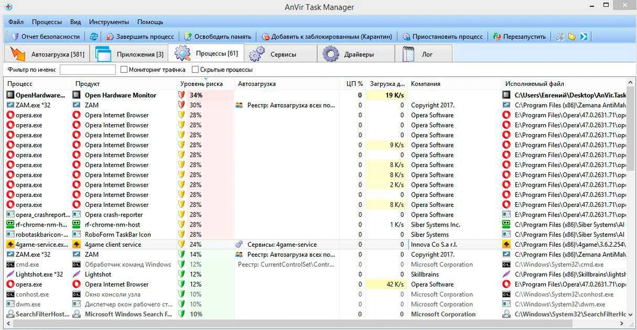Switch to the Приложения [3] tab

click(x=129, y=54)
